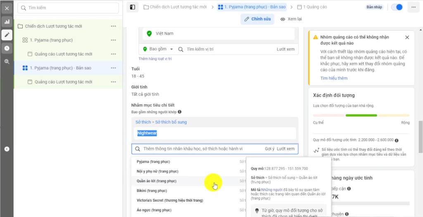This screenshot has width=423, height=217.
Task: Open more options for campaign row
Action: click(113, 26)
